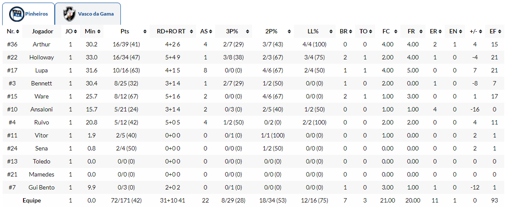The width and height of the screenshot is (506, 209).
Task: Sort by LL% free throw header
Action: pyautogui.click(x=313, y=32)
